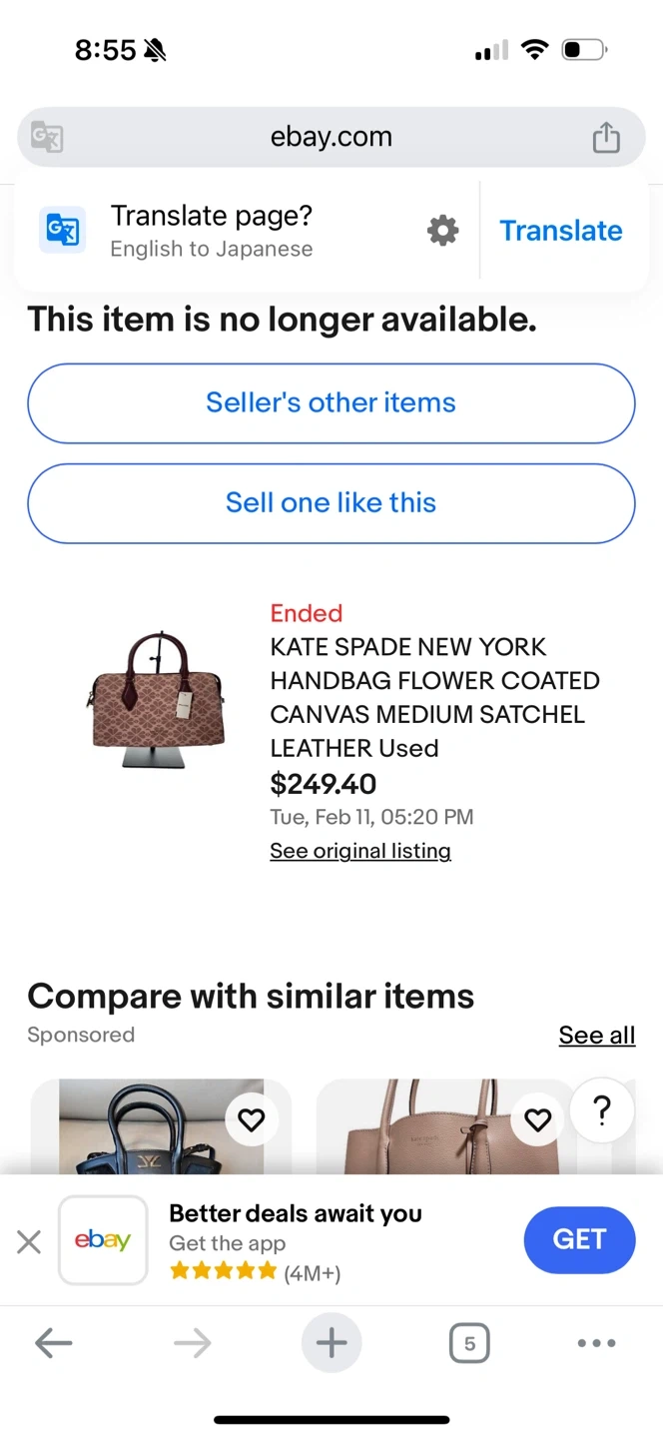663x1438 pixels.
Task: Open the browser more options menu
Action: (x=596, y=1343)
